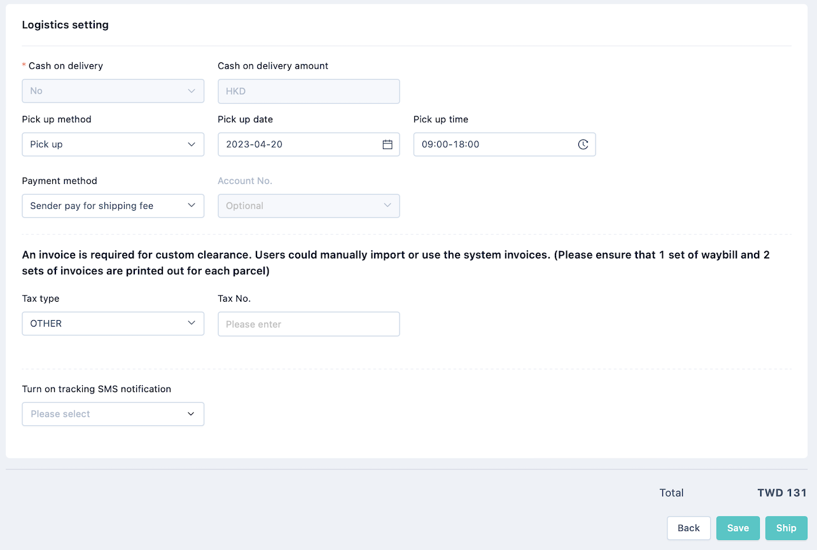Click the clock icon in Pick up time
Viewport: 817px width, 550px height.
(583, 145)
